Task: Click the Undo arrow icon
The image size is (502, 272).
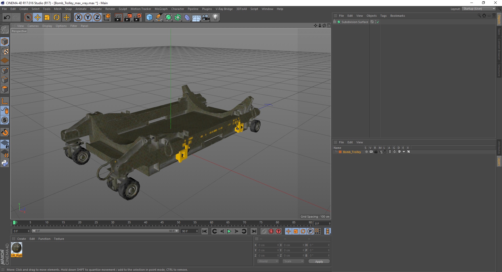Action: (x=7, y=18)
